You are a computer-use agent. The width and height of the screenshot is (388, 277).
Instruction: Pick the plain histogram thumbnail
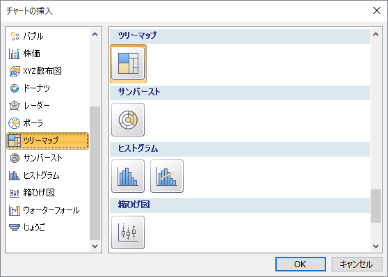pos(128,176)
